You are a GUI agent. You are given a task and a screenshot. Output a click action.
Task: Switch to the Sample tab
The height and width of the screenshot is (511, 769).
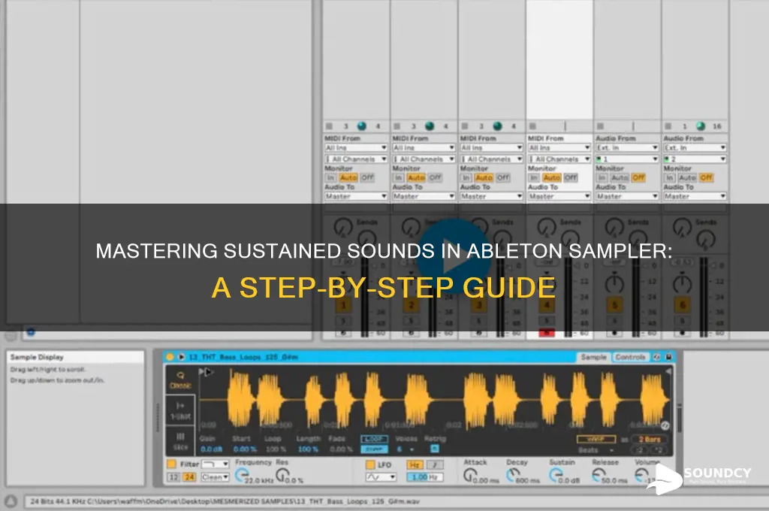click(x=593, y=357)
